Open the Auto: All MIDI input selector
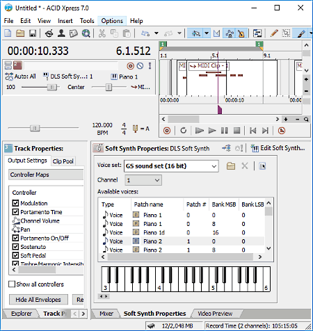Image resolution: width=313 pixels, height=331 pixels. [21, 76]
